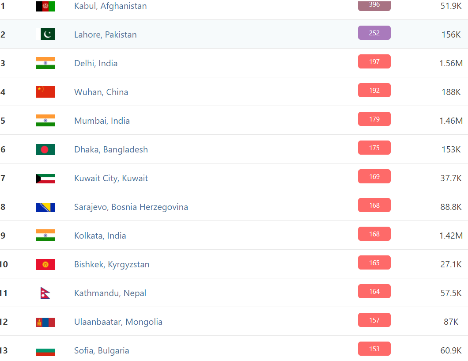Click the Bosnia Herzegovina flag icon

pos(45,207)
